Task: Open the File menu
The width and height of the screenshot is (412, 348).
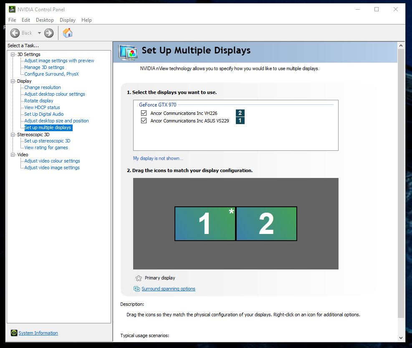Action: click(12, 20)
